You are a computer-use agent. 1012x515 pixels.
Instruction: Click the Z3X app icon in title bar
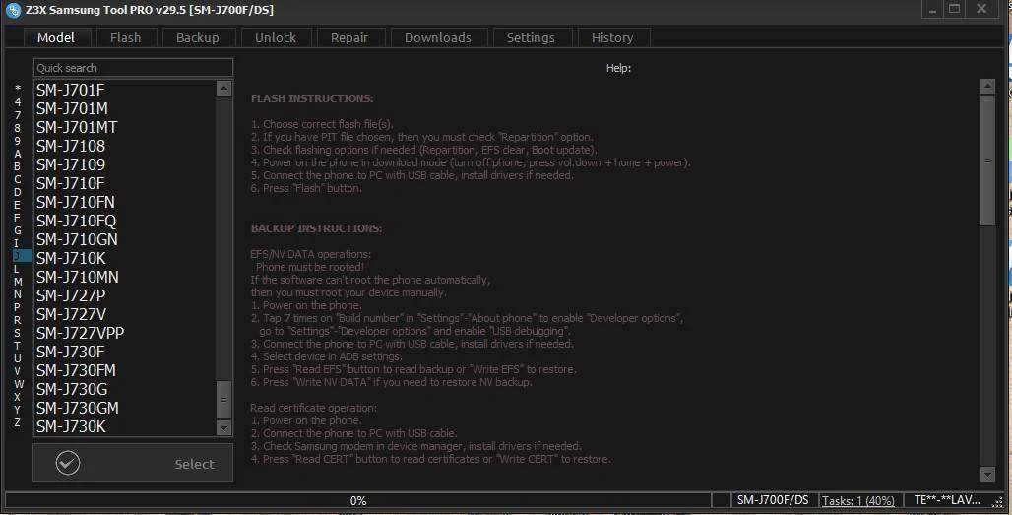13,10
